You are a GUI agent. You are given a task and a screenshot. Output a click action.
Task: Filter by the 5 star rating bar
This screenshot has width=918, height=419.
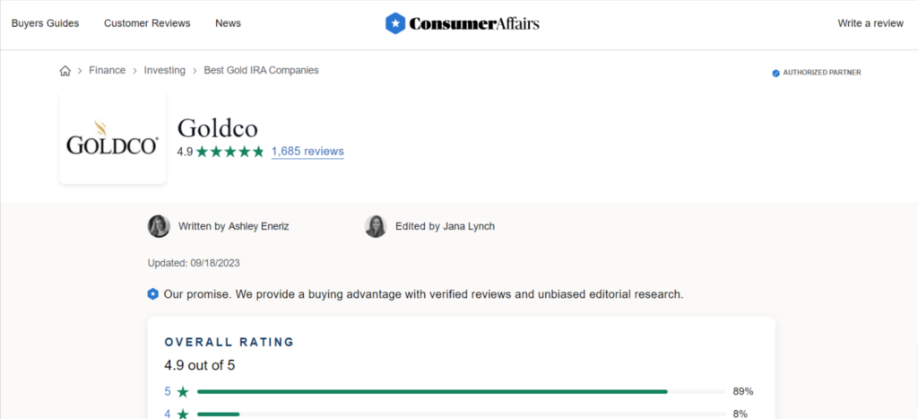pyautogui.click(x=462, y=391)
